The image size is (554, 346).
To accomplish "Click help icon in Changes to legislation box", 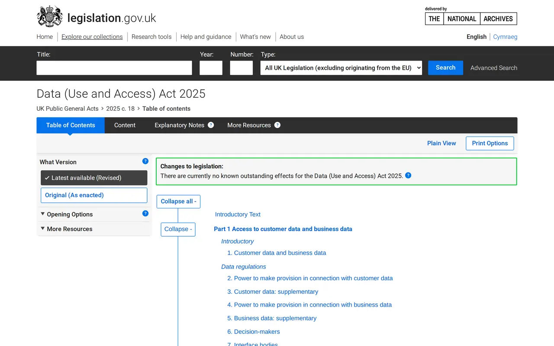I will [408, 176].
